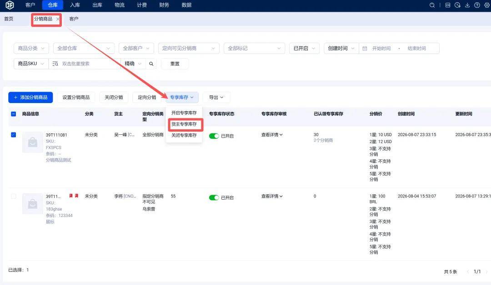Click the product thumbnail of SKU 183ghse
This screenshot has height=285, width=491.
[33, 204]
